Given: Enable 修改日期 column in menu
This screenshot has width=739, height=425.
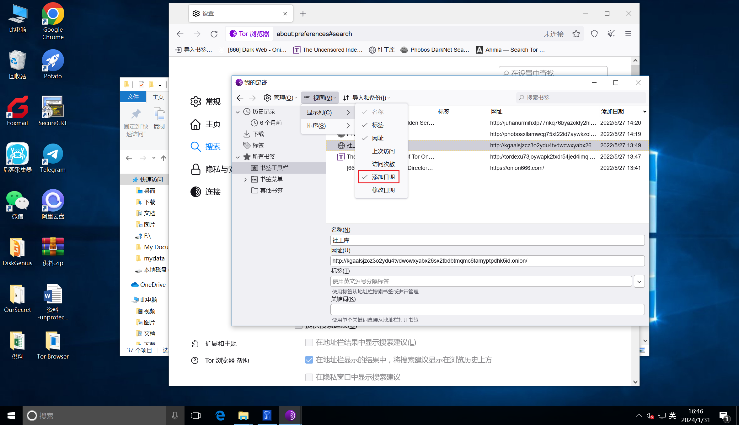Looking at the screenshot, I should click(381, 190).
